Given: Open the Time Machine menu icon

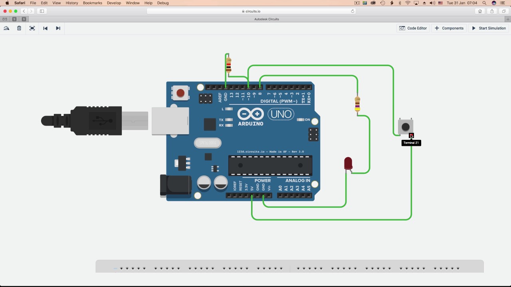Looking at the screenshot, I should click(x=382, y=3).
